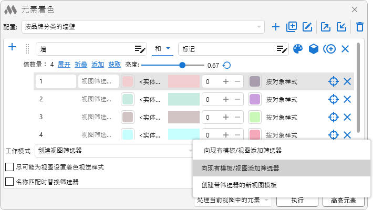The image size is (373, 210).
Task: Duplicate the current configuration
Action: (292, 26)
